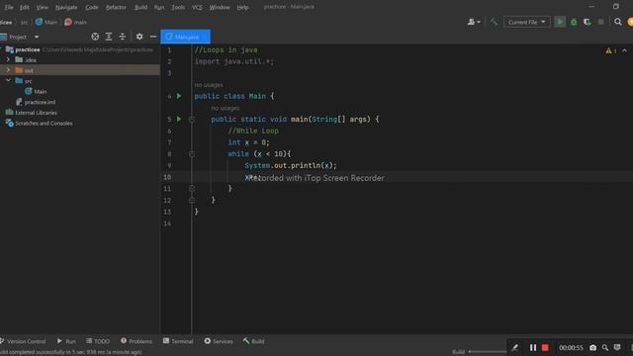Expand the out folder
The width and height of the screenshot is (633, 356).
click(x=8, y=70)
